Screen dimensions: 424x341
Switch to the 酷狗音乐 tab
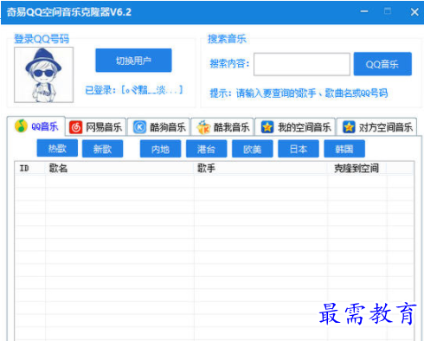pyautogui.click(x=158, y=127)
